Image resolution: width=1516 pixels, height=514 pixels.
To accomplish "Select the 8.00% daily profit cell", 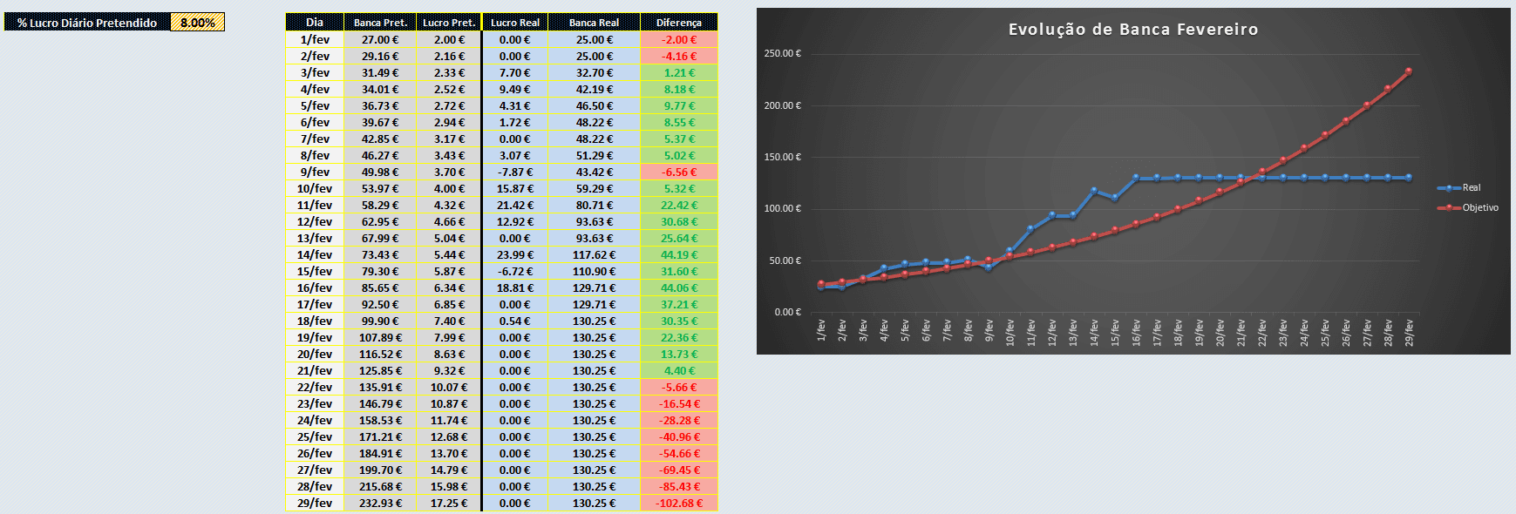I will pos(198,23).
